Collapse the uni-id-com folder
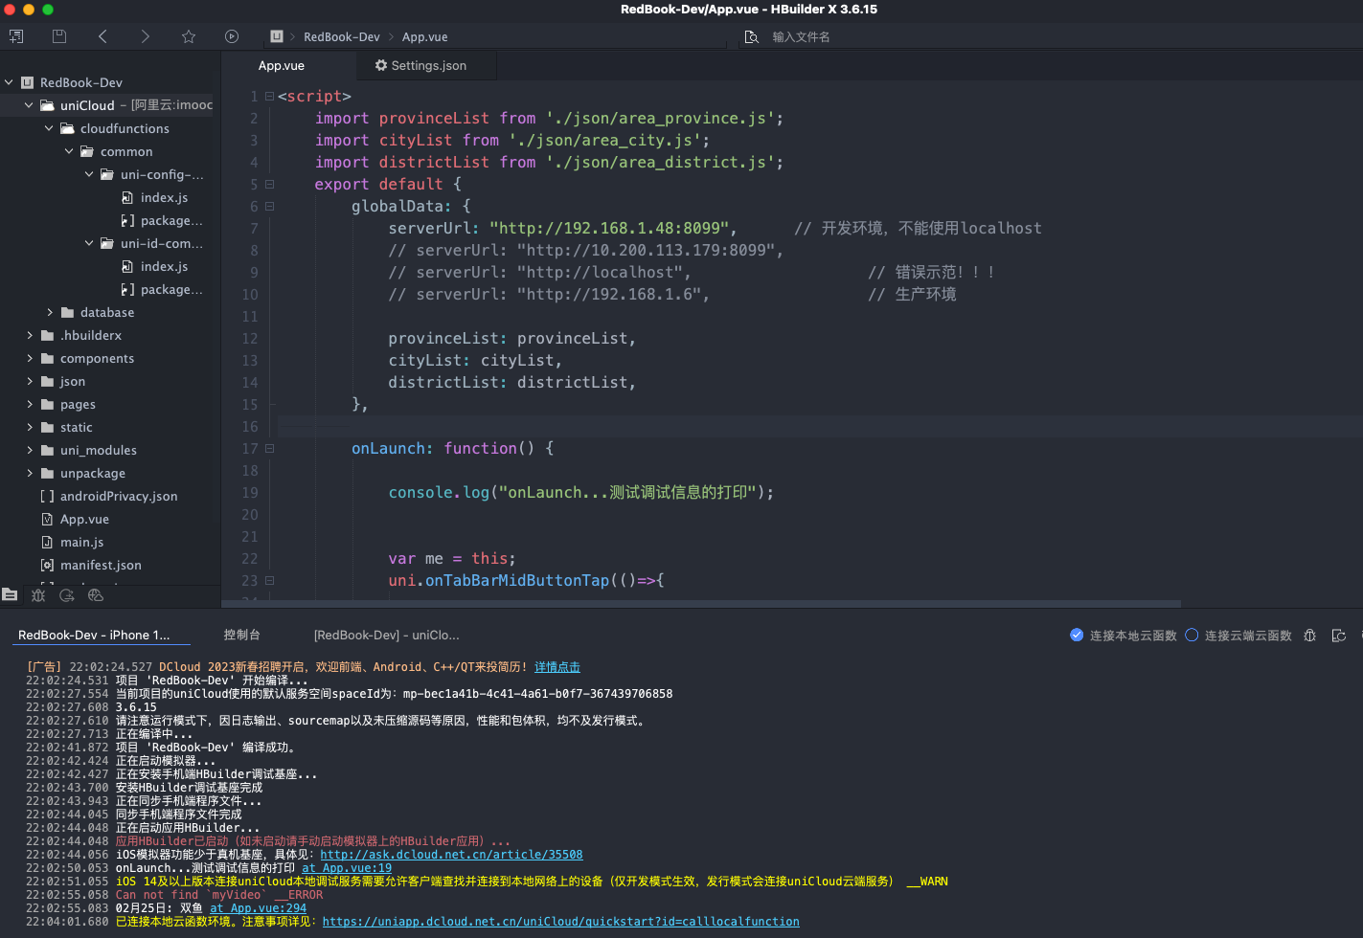 pos(89,243)
